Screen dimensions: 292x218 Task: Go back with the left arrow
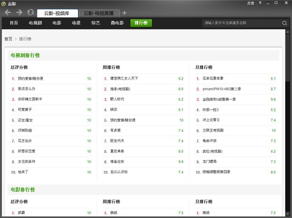(x=8, y=13)
